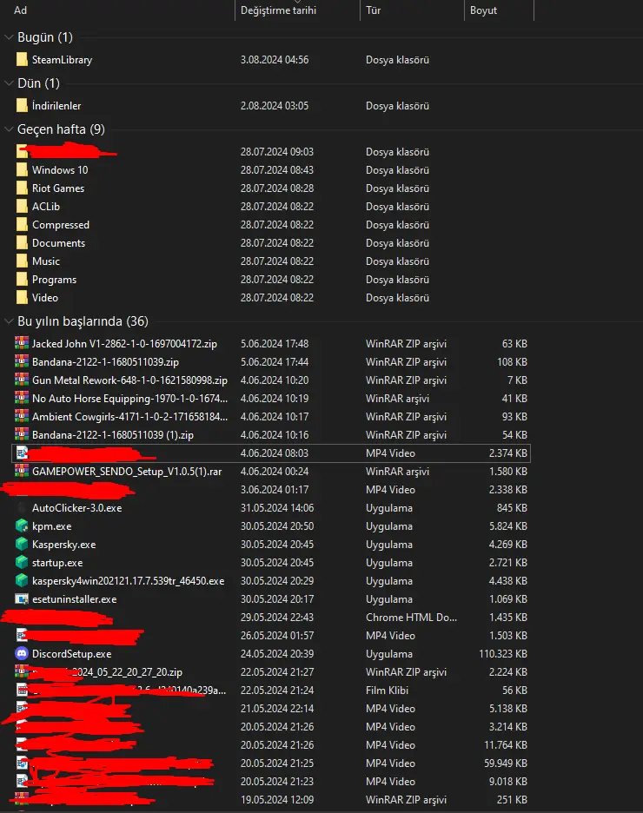This screenshot has height=813, width=643.
Task: Click date 19.05.2024 12:09 ZIP archive row
Action: point(277,799)
